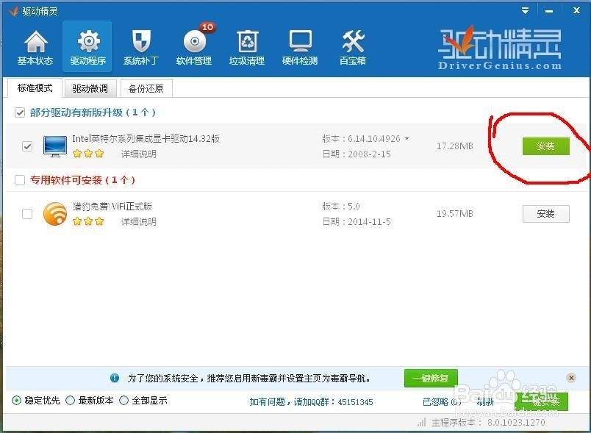This screenshot has width=591, height=433.
Task: Select the 稳定优先 radio option
Action: (x=17, y=400)
